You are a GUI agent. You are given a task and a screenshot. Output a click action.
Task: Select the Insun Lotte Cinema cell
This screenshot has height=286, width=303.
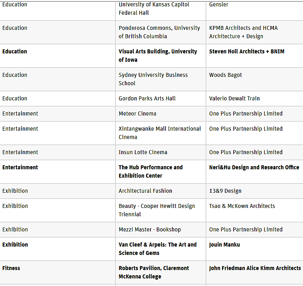click(x=161, y=152)
